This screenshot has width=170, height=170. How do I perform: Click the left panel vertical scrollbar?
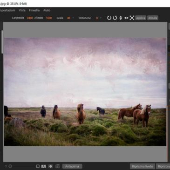coord(2,42)
